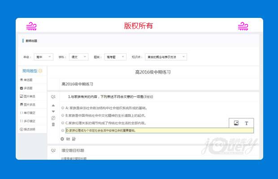
Task: Click the batch-add options icon beside the plus
Action: click(x=68, y=139)
